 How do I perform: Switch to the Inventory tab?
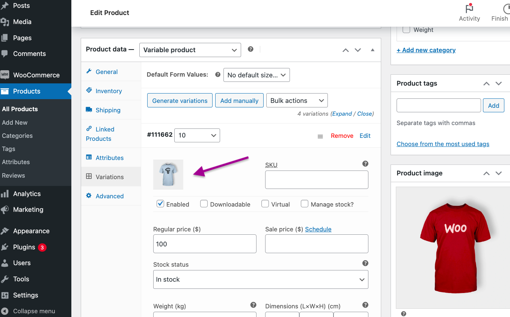[109, 91]
